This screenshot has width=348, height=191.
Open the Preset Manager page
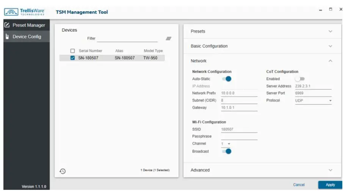tap(27, 25)
